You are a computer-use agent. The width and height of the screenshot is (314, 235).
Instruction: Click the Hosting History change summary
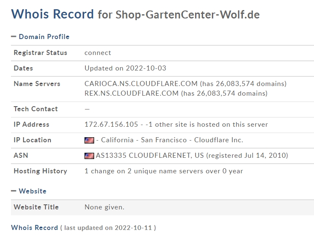(x=164, y=171)
